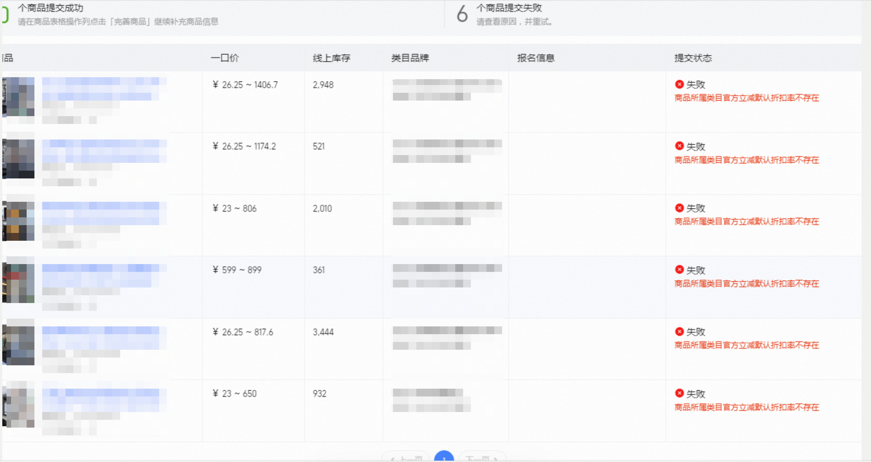Open the blurred product title in the 2,948 stock row
Viewport: 871px width, 462px height.
click(x=104, y=89)
